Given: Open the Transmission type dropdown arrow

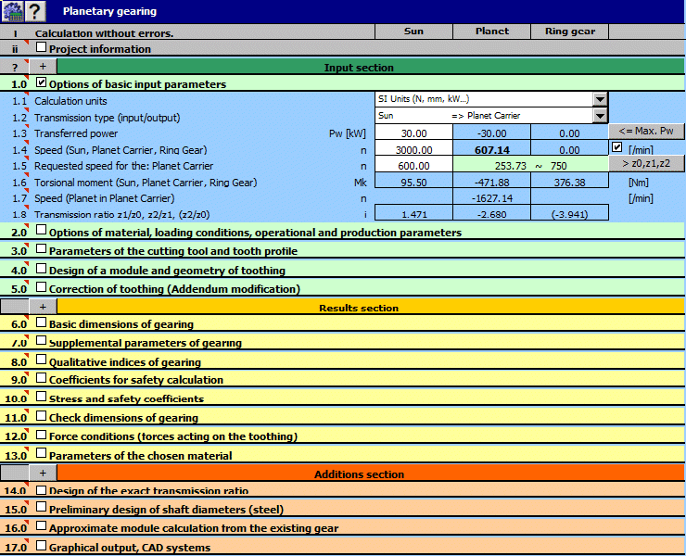Looking at the screenshot, I should (x=600, y=116).
